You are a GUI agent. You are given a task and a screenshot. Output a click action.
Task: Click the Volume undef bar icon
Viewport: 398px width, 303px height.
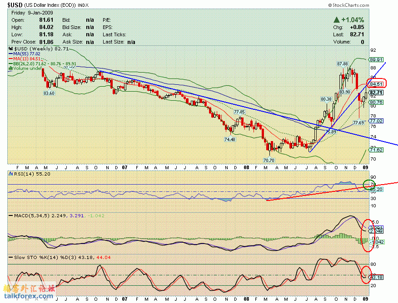pos(10,68)
